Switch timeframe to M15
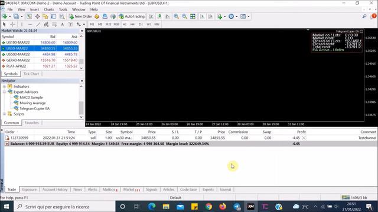 click(x=108, y=24)
